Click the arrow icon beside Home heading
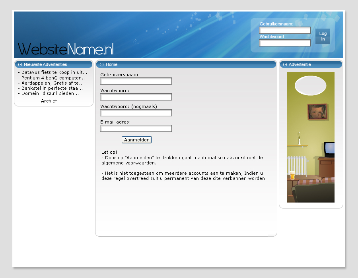Image resolution: width=358 pixels, height=278 pixels. pyautogui.click(x=101, y=64)
